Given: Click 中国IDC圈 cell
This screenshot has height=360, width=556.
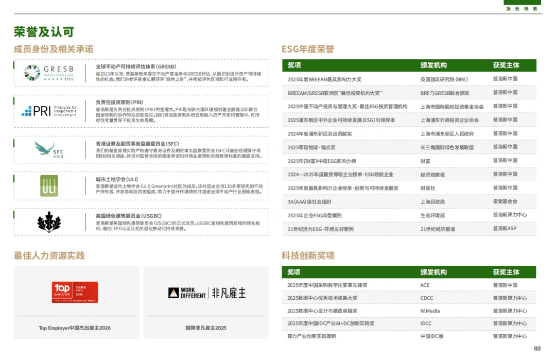Looking at the screenshot, I should pos(431,336).
